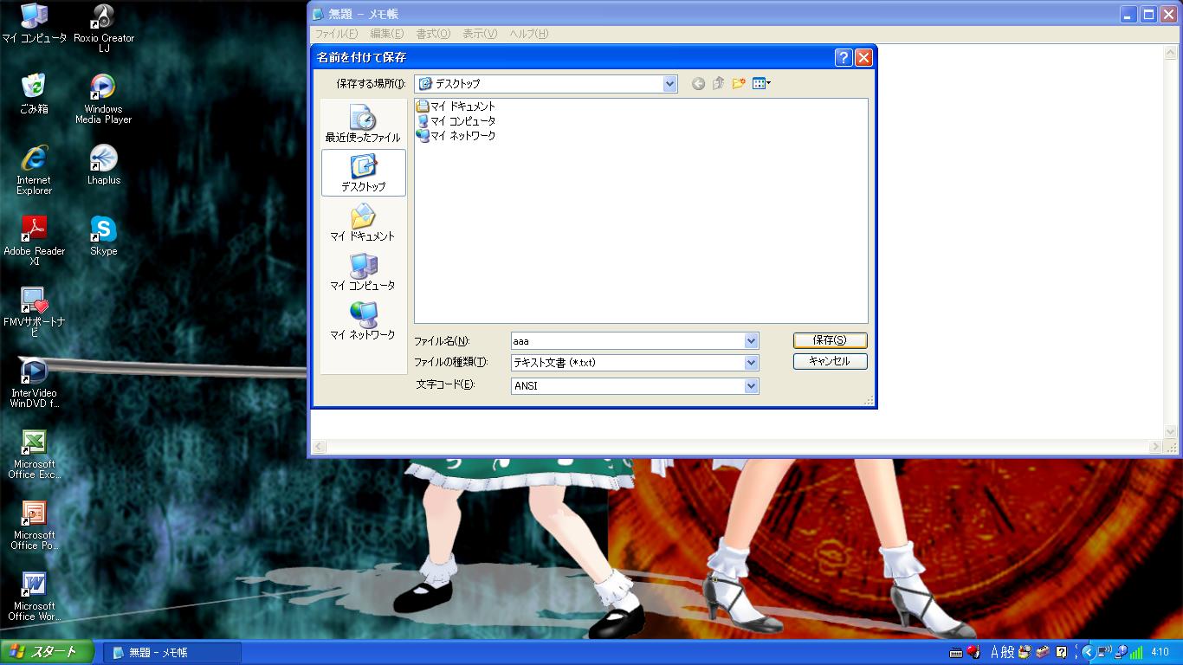Click the red IME input-method icon on the language bar

pos(973,652)
